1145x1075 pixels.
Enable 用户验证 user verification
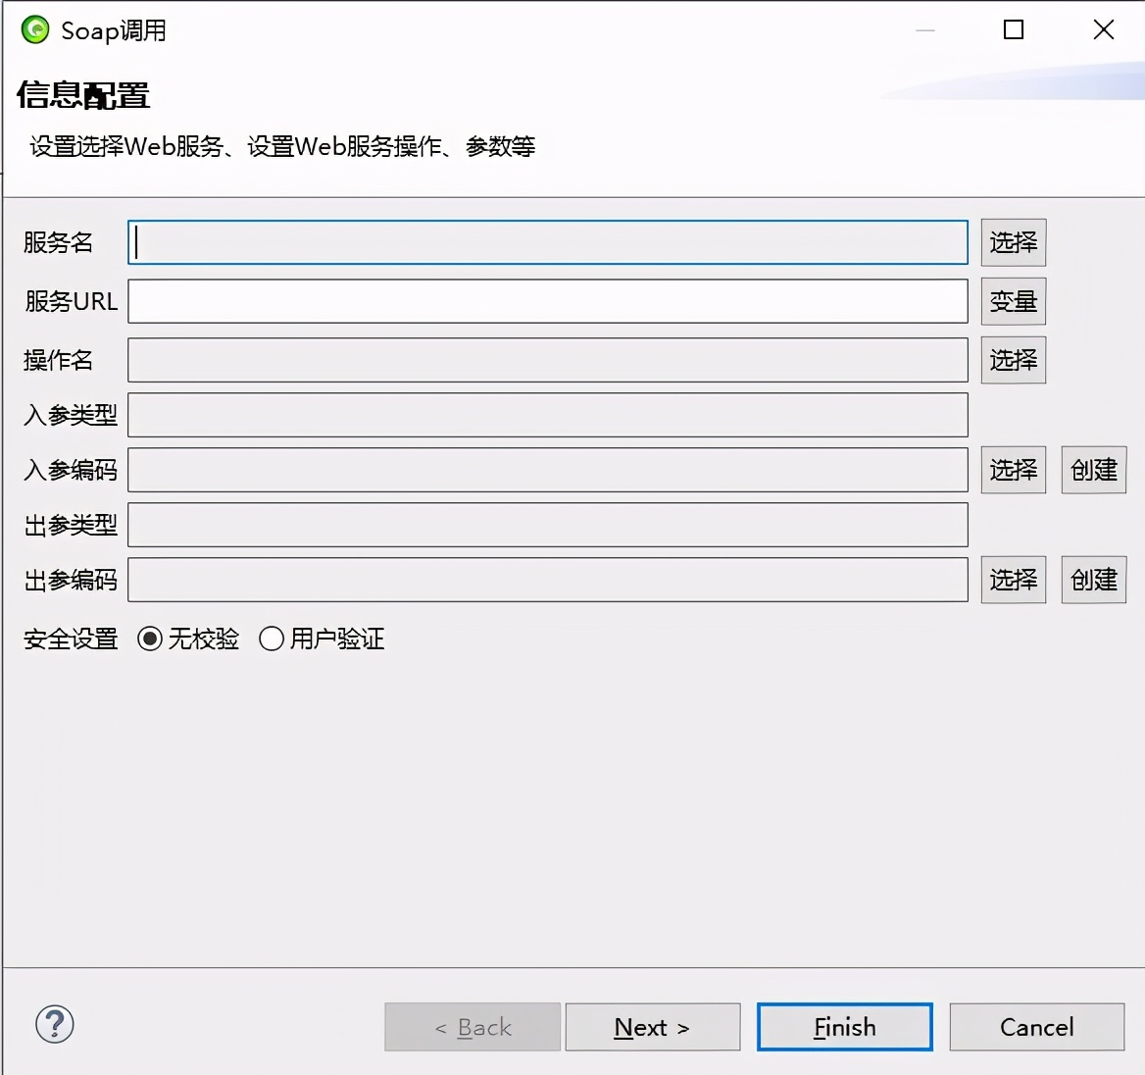pyautogui.click(x=272, y=639)
